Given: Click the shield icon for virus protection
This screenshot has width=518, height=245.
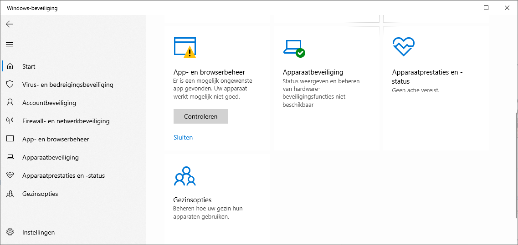Looking at the screenshot, I should point(10,85).
